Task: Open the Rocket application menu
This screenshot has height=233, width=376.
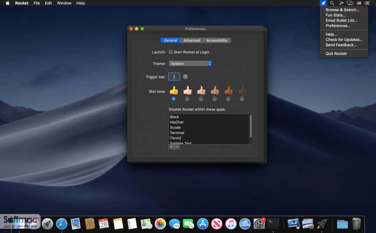Action: point(22,3)
